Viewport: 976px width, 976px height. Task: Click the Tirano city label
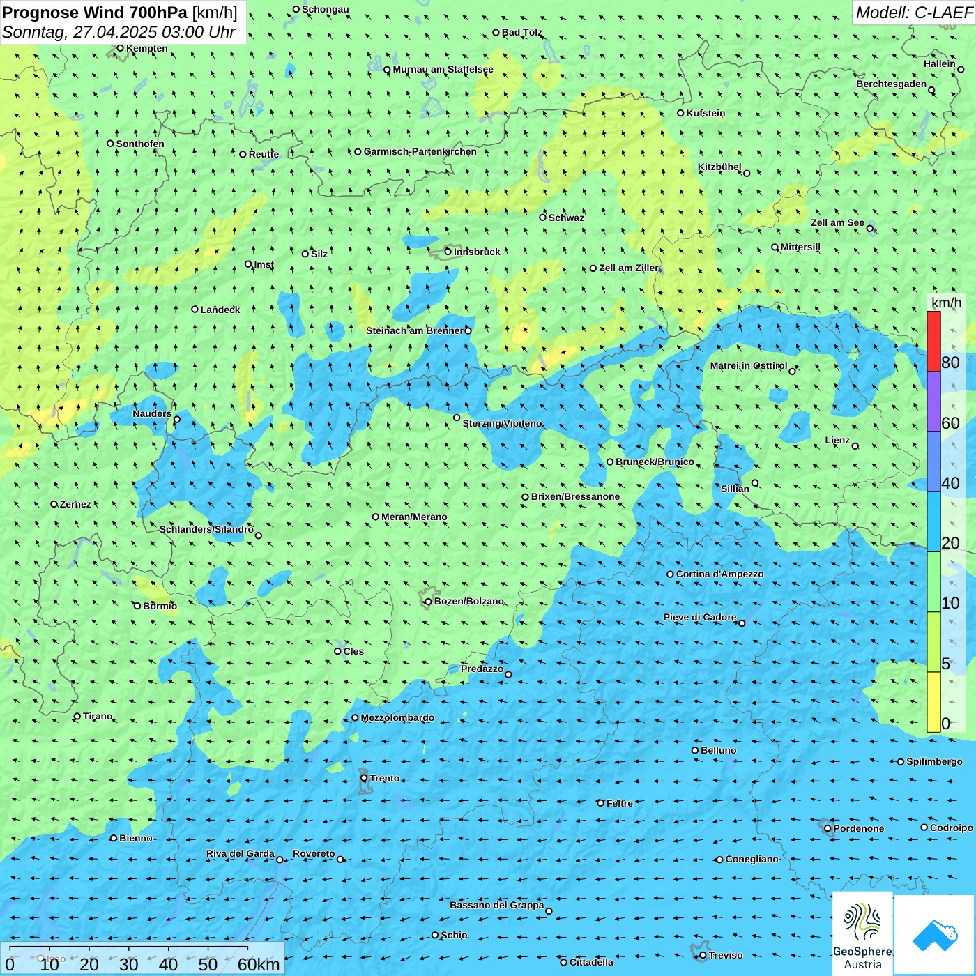[98, 716]
